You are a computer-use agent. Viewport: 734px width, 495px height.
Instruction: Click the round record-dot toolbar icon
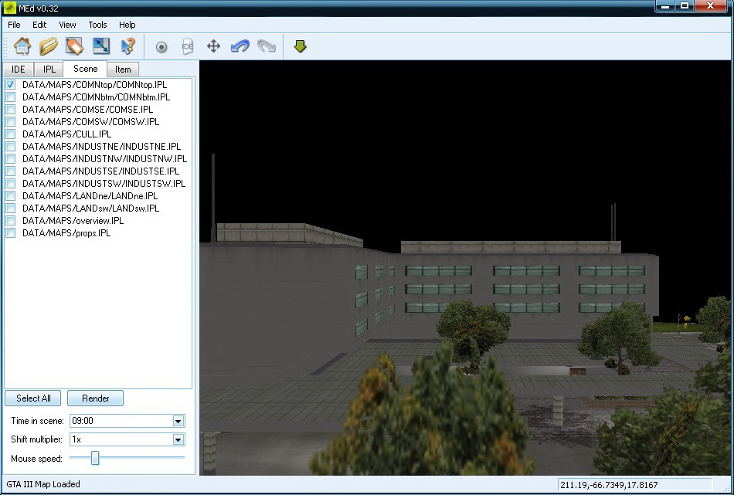point(161,47)
